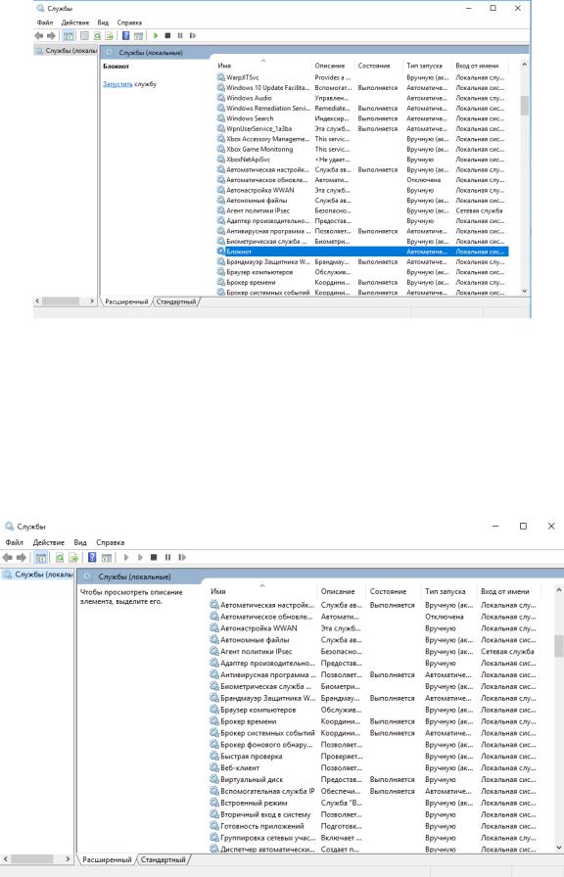Switch to Стандартный tab in lower window
564x877 pixels.
click(163, 859)
